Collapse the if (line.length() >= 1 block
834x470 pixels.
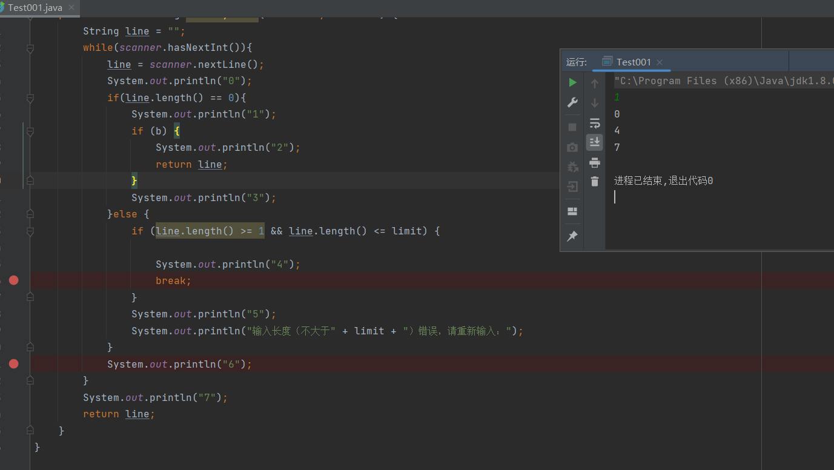click(x=30, y=231)
